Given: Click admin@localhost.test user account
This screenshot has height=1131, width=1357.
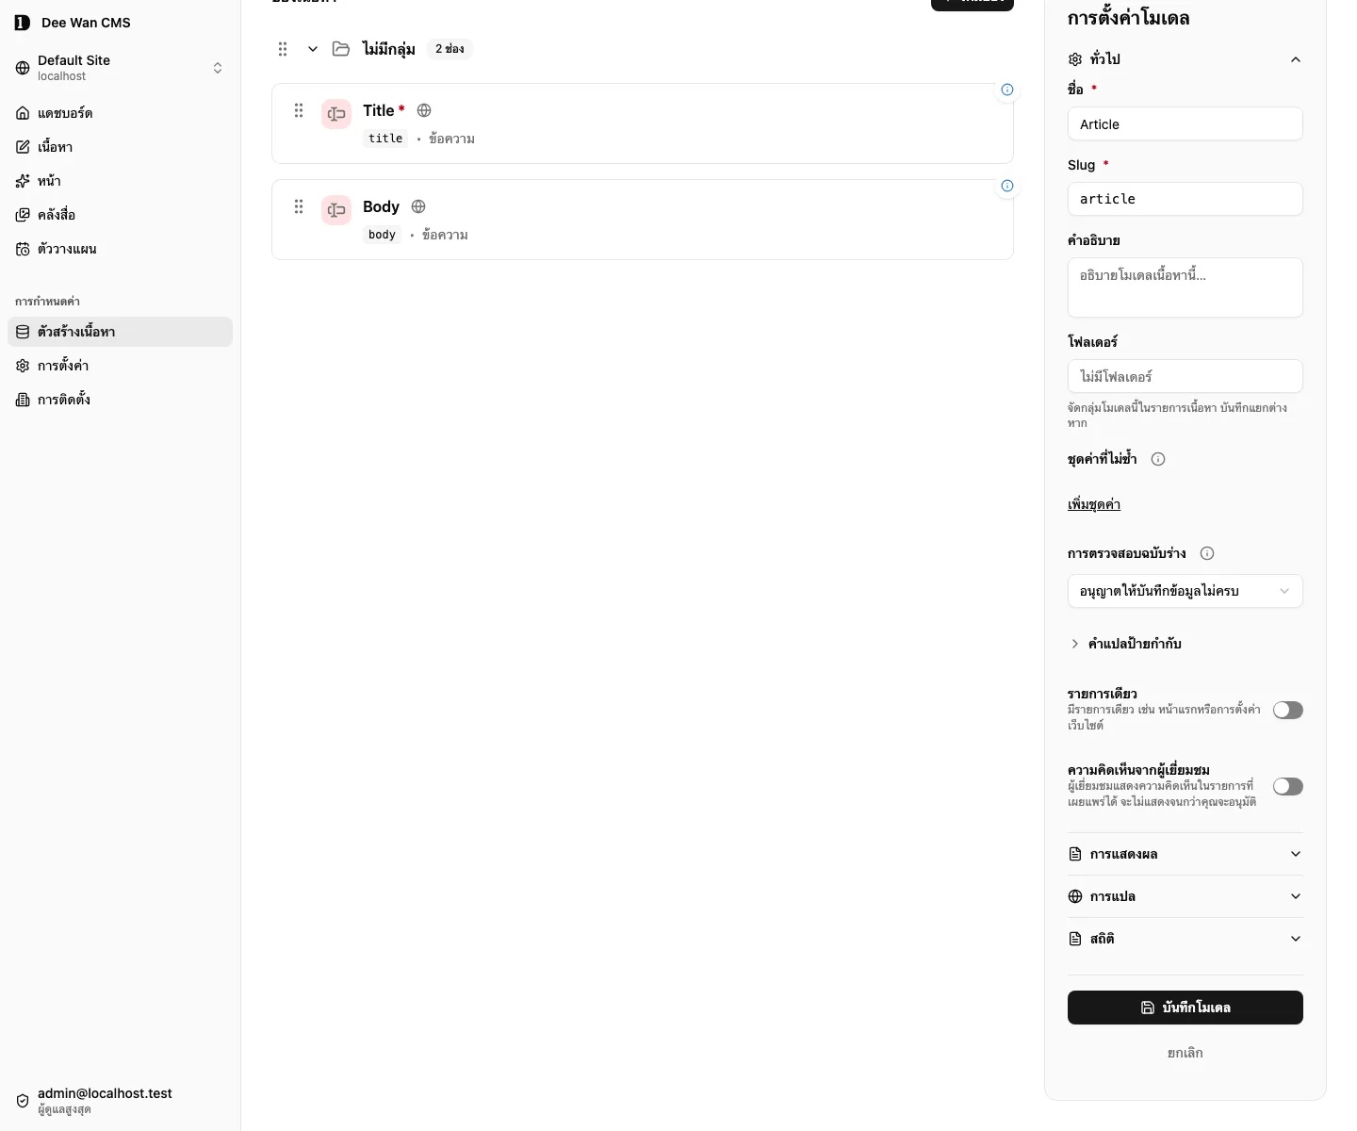Looking at the screenshot, I should pos(120,1101).
